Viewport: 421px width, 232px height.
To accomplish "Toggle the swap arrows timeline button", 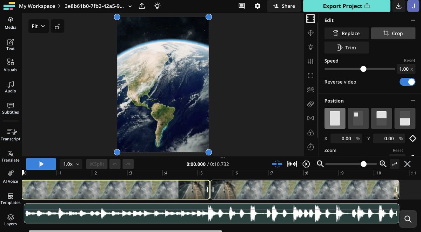I will click(x=395, y=164).
